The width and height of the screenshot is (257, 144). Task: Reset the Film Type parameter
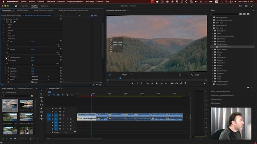(x=61, y=76)
